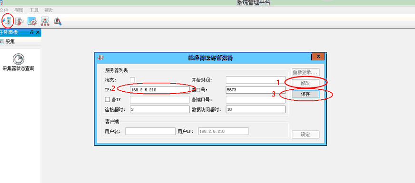This screenshot has width=415, height=183.
Task: Open the 帮助 menu
Action: point(49,10)
